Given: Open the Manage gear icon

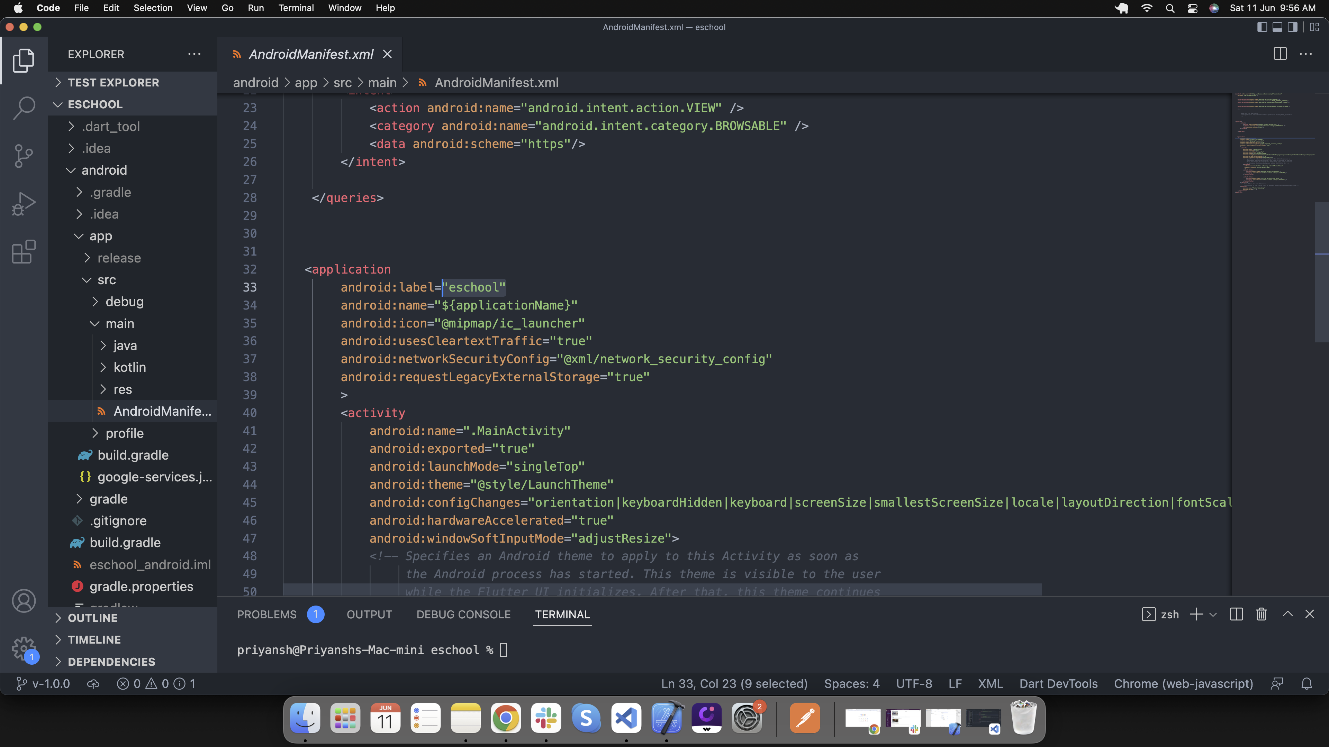Looking at the screenshot, I should [x=24, y=648].
